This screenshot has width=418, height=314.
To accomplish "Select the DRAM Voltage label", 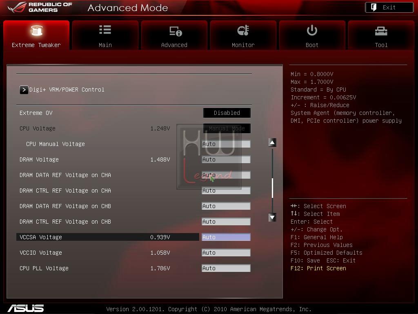I will point(39,160).
